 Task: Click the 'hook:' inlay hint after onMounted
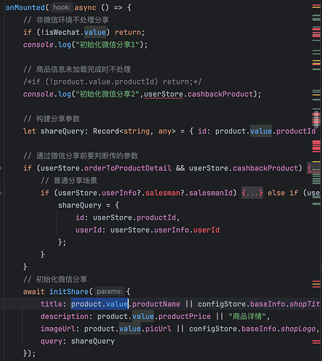tap(62, 7)
